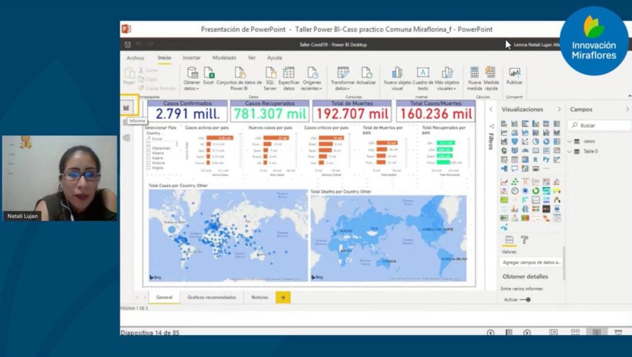The height and width of the screenshot is (357, 632).
Task: Check the Afghanistan country checkbox
Action: tap(148, 148)
